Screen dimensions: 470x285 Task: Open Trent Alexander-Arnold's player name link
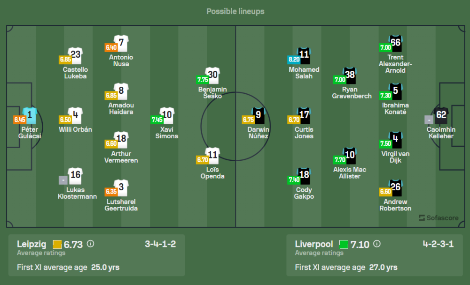coord(395,64)
